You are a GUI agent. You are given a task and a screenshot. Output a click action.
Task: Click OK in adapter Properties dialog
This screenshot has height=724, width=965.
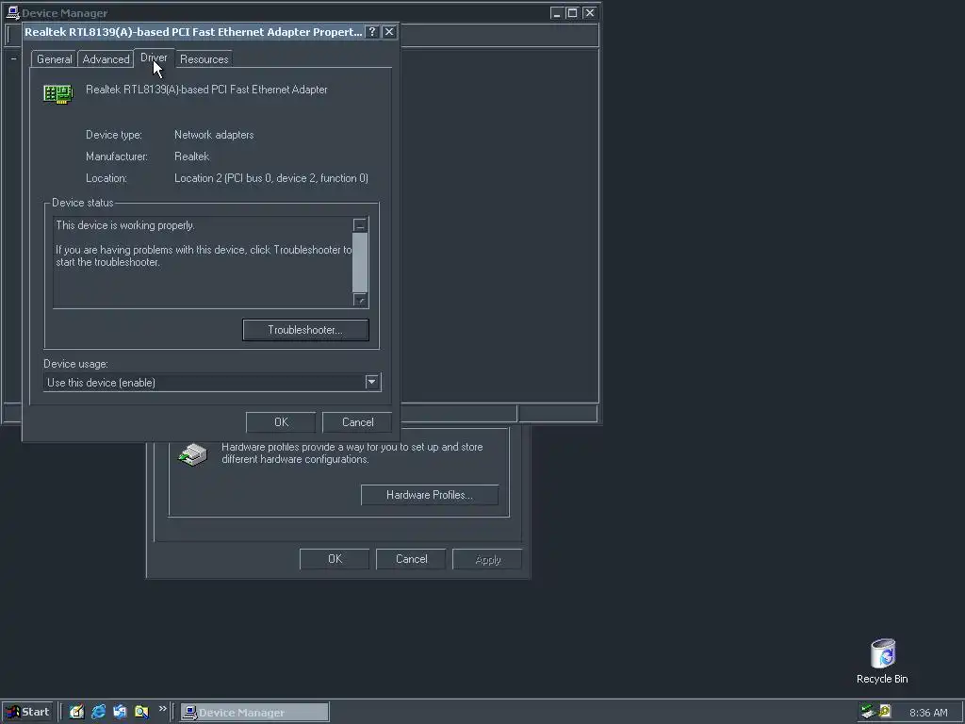tap(281, 422)
